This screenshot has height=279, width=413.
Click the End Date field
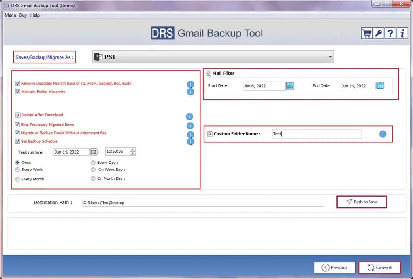point(358,86)
